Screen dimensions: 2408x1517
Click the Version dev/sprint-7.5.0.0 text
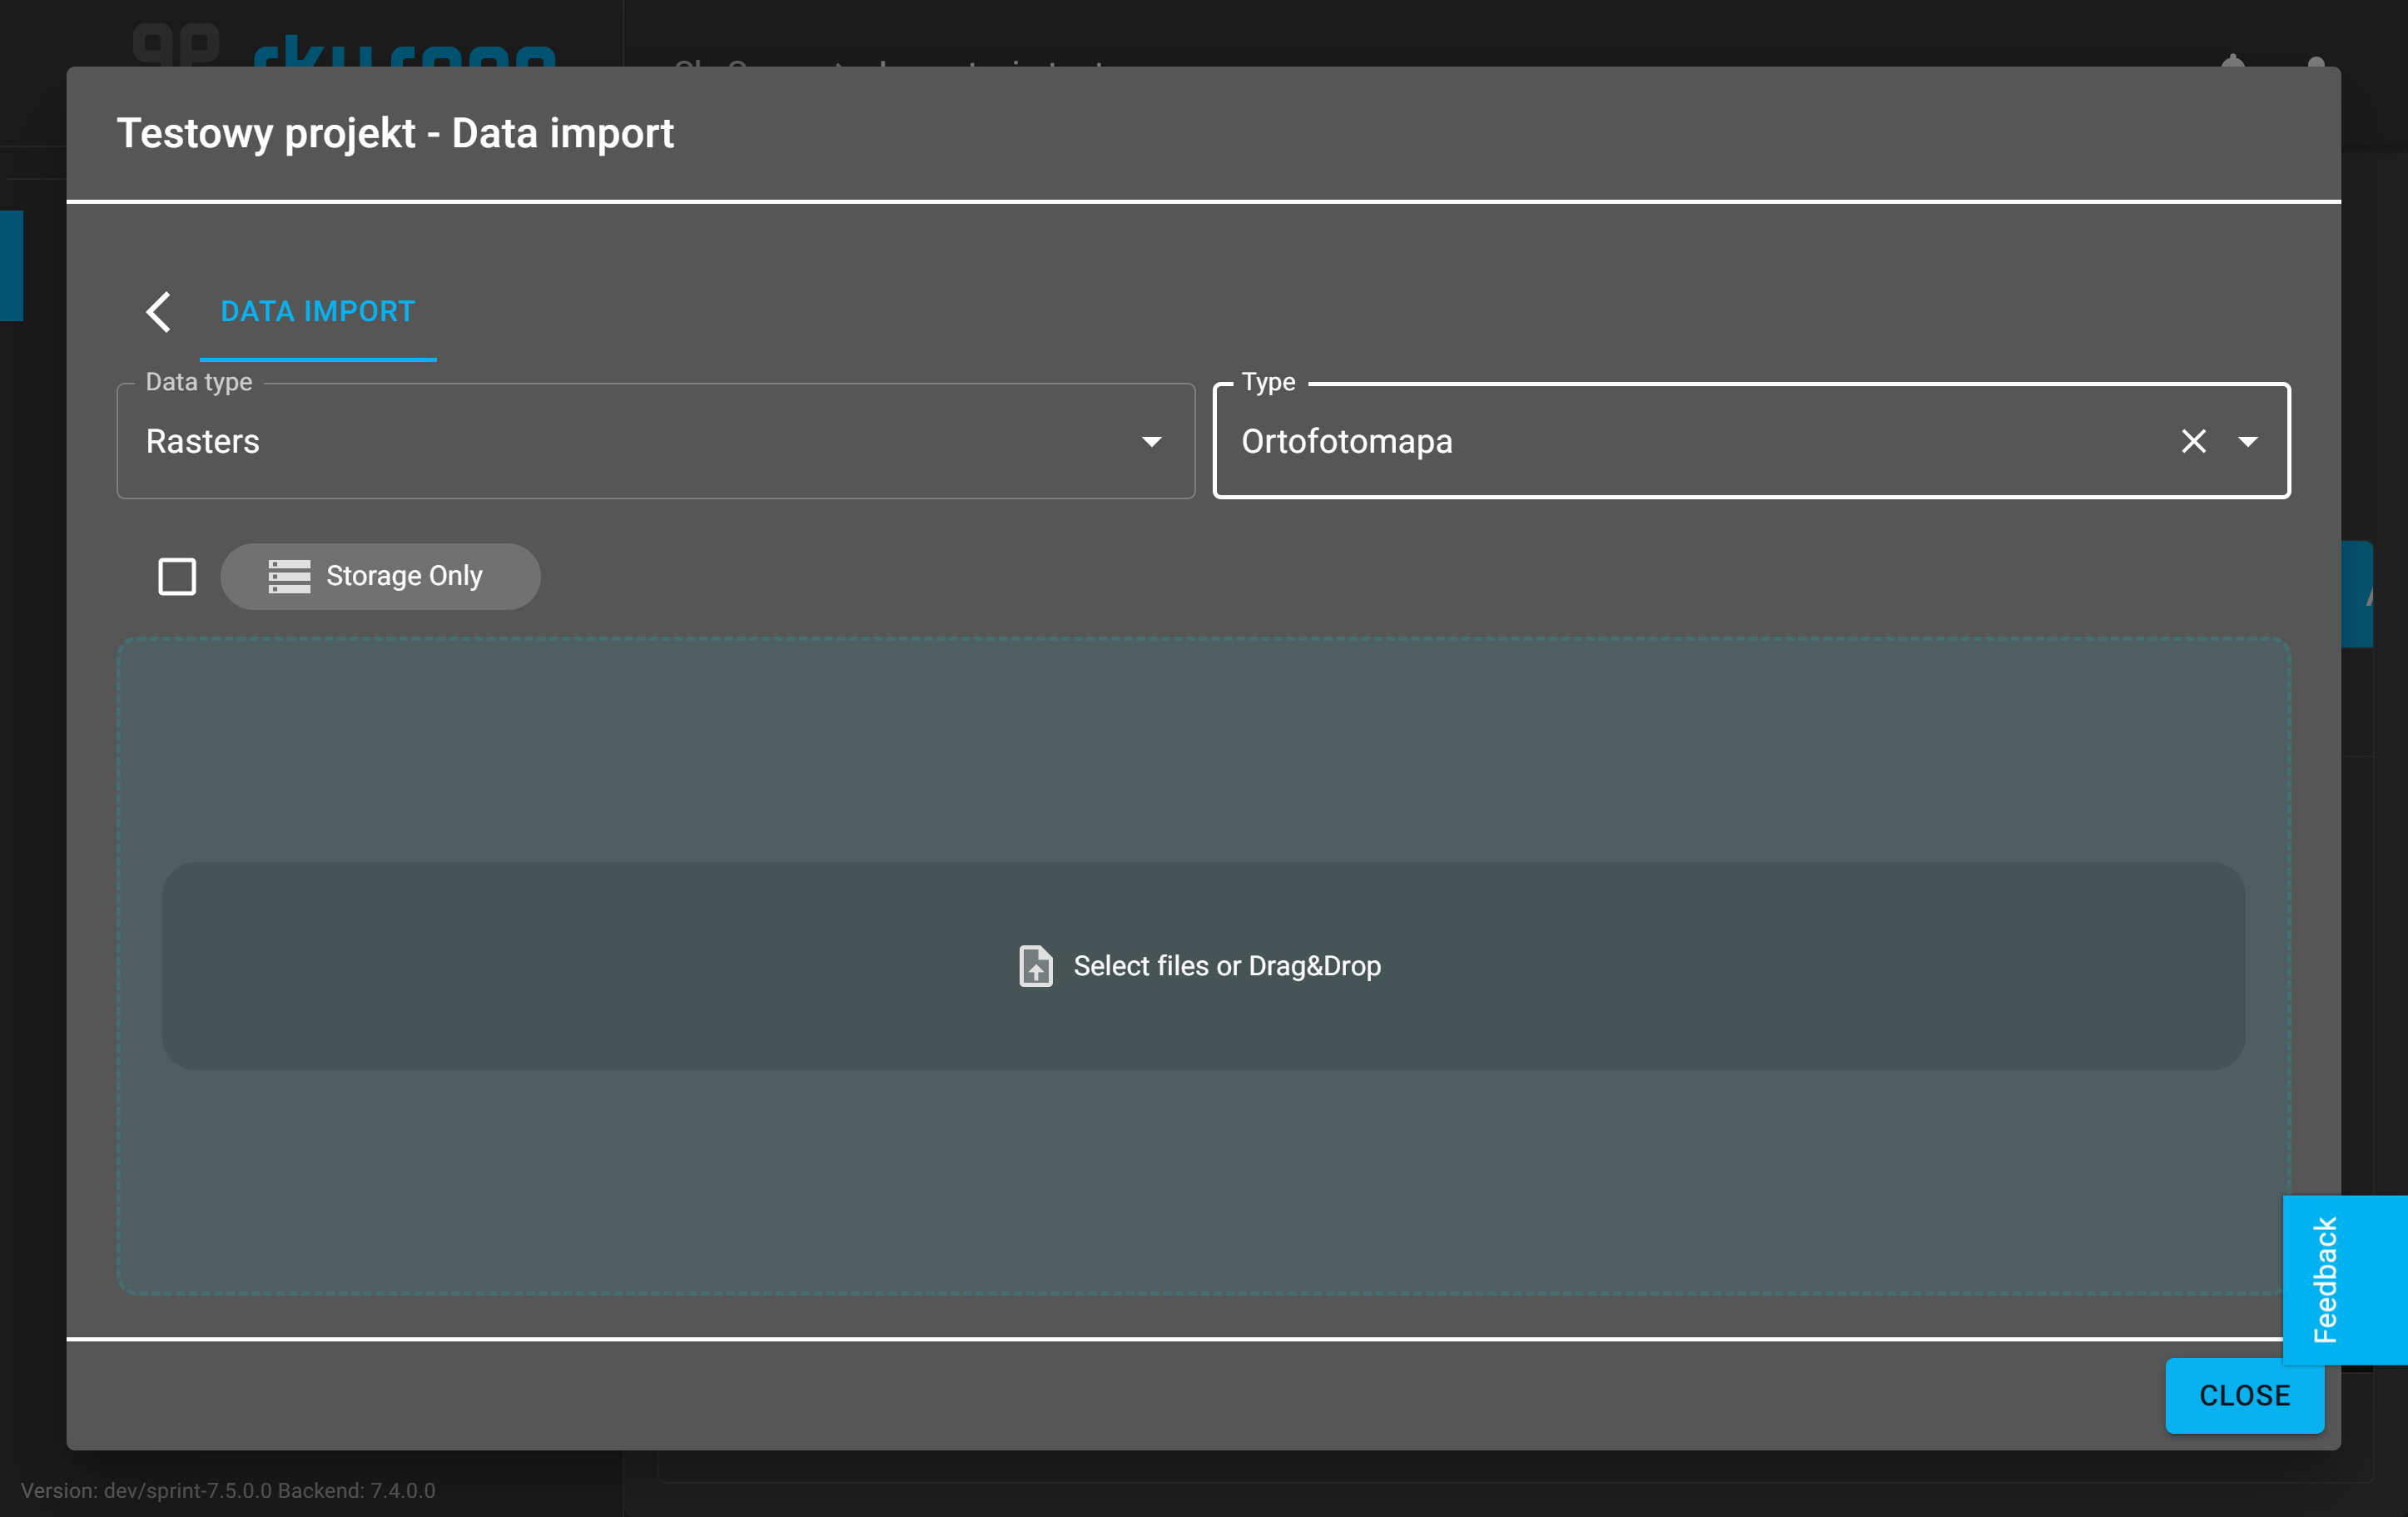pyautogui.click(x=228, y=1490)
